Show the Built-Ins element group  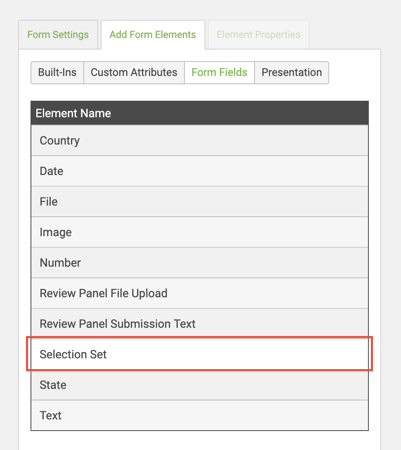pyautogui.click(x=57, y=73)
